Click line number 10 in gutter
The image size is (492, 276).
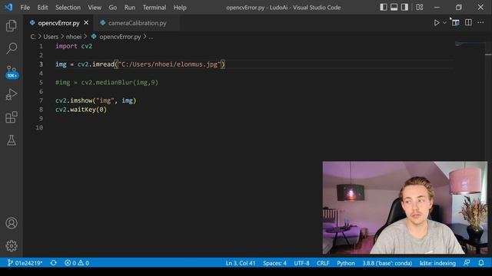click(39, 128)
